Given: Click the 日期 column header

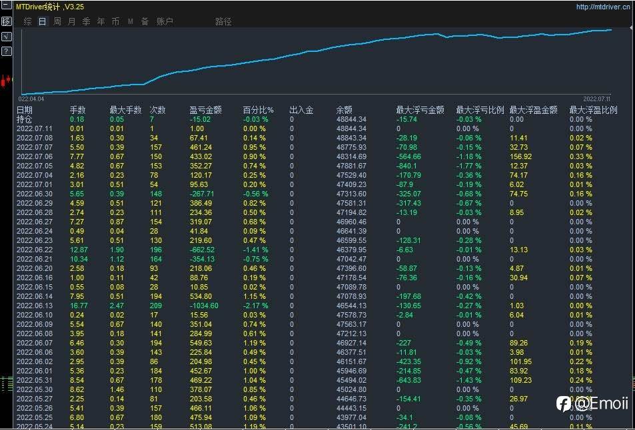Looking at the screenshot, I should point(24,110).
